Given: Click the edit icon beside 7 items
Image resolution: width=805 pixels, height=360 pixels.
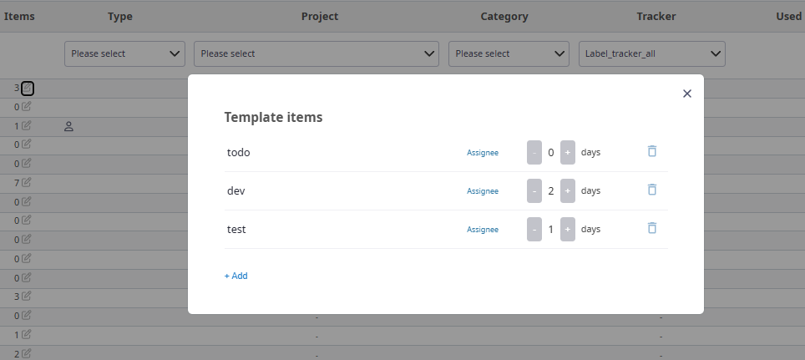Looking at the screenshot, I should pos(27,182).
